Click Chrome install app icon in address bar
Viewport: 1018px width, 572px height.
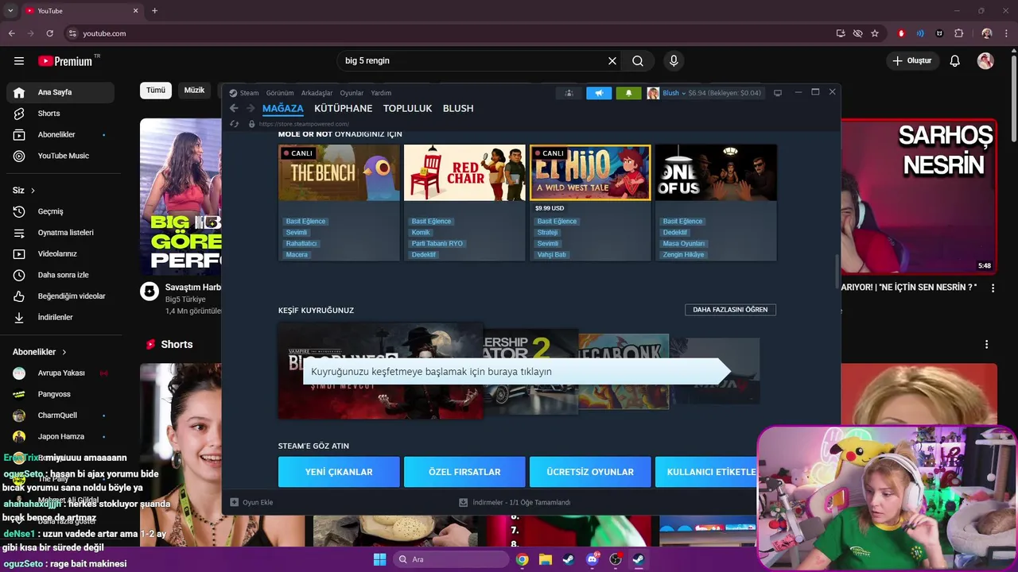841,33
